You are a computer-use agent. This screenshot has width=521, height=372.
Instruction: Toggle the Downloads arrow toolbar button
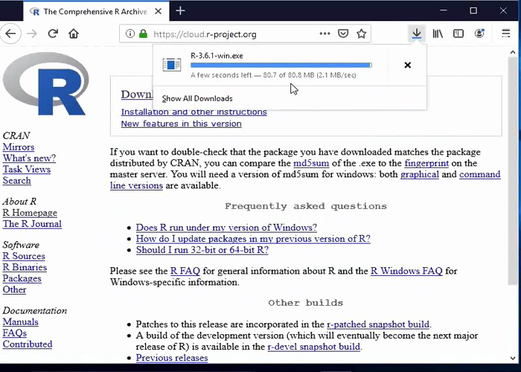pyautogui.click(x=416, y=33)
